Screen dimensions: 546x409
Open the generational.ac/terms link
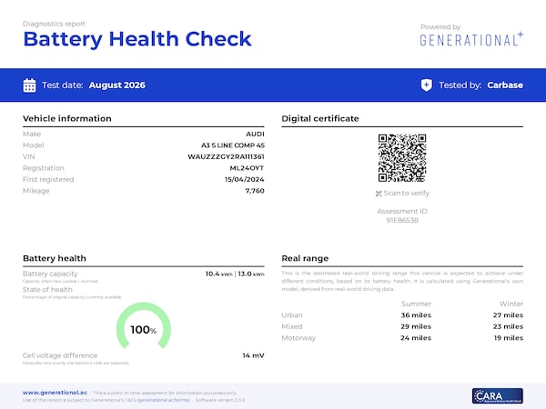[x=163, y=400]
